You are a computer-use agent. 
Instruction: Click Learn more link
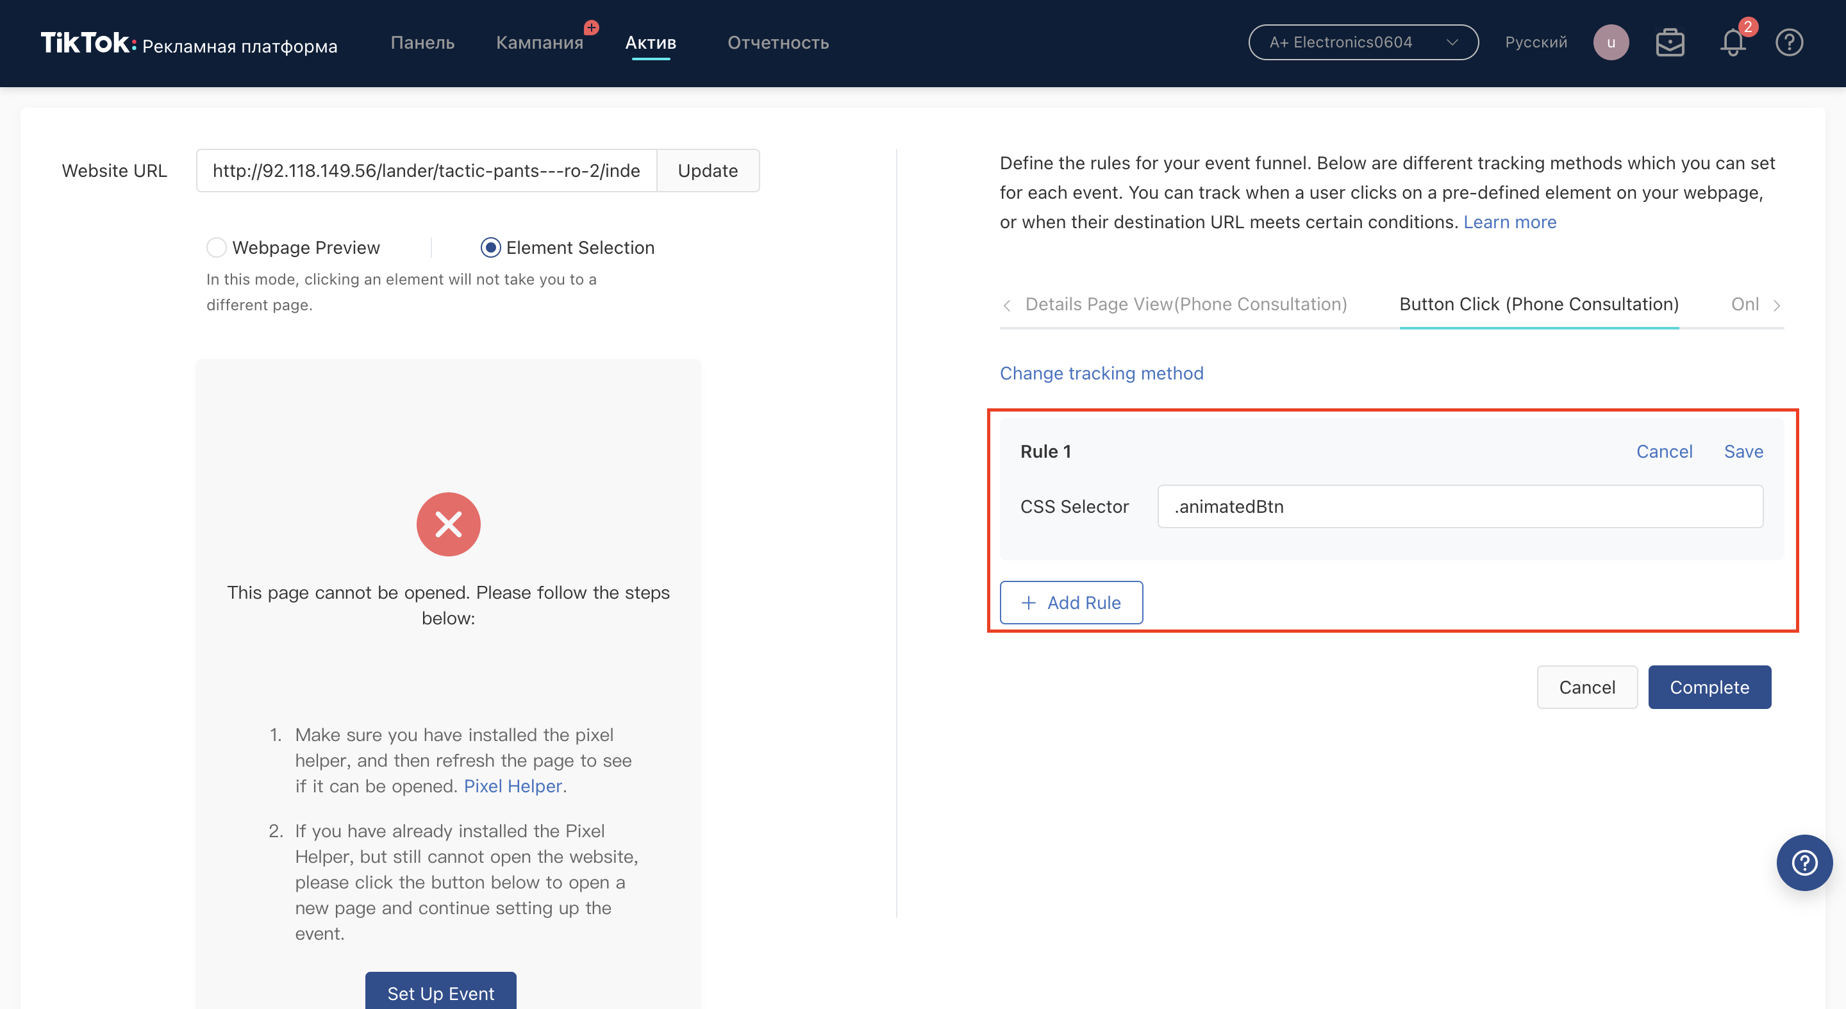[1509, 222]
